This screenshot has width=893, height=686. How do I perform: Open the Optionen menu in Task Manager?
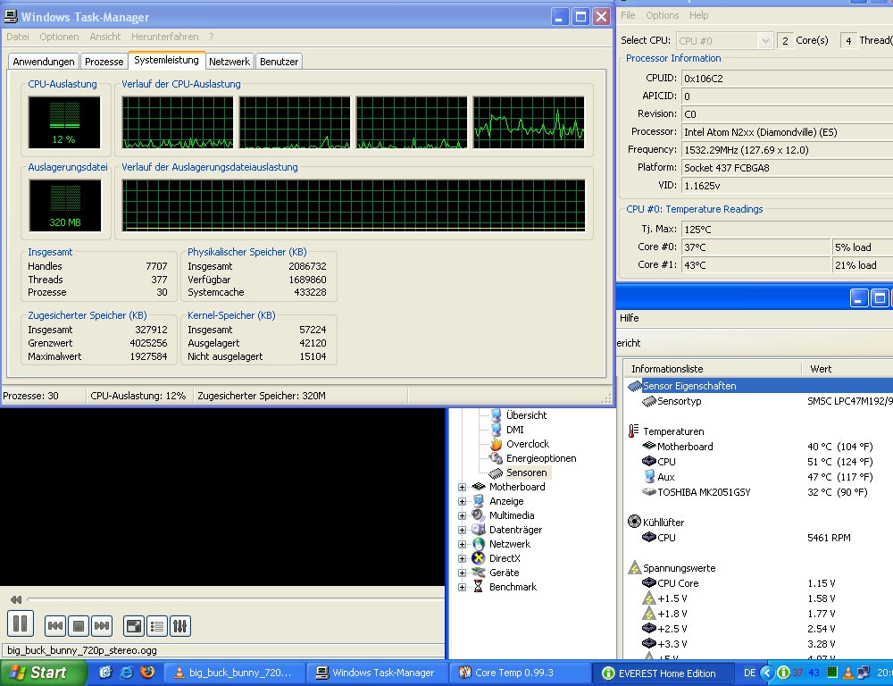59,37
